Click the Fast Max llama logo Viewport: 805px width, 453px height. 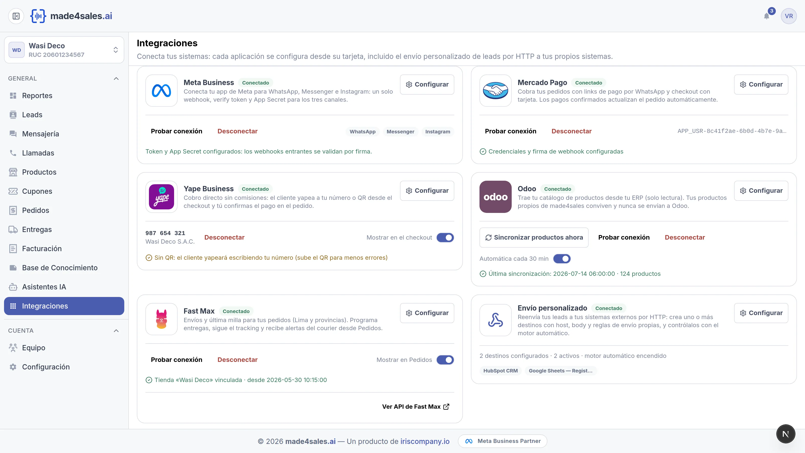(161, 319)
